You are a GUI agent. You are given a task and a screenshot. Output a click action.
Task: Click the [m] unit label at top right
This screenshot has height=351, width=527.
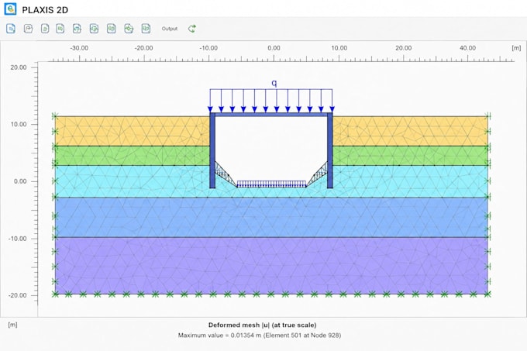pyautogui.click(x=516, y=48)
